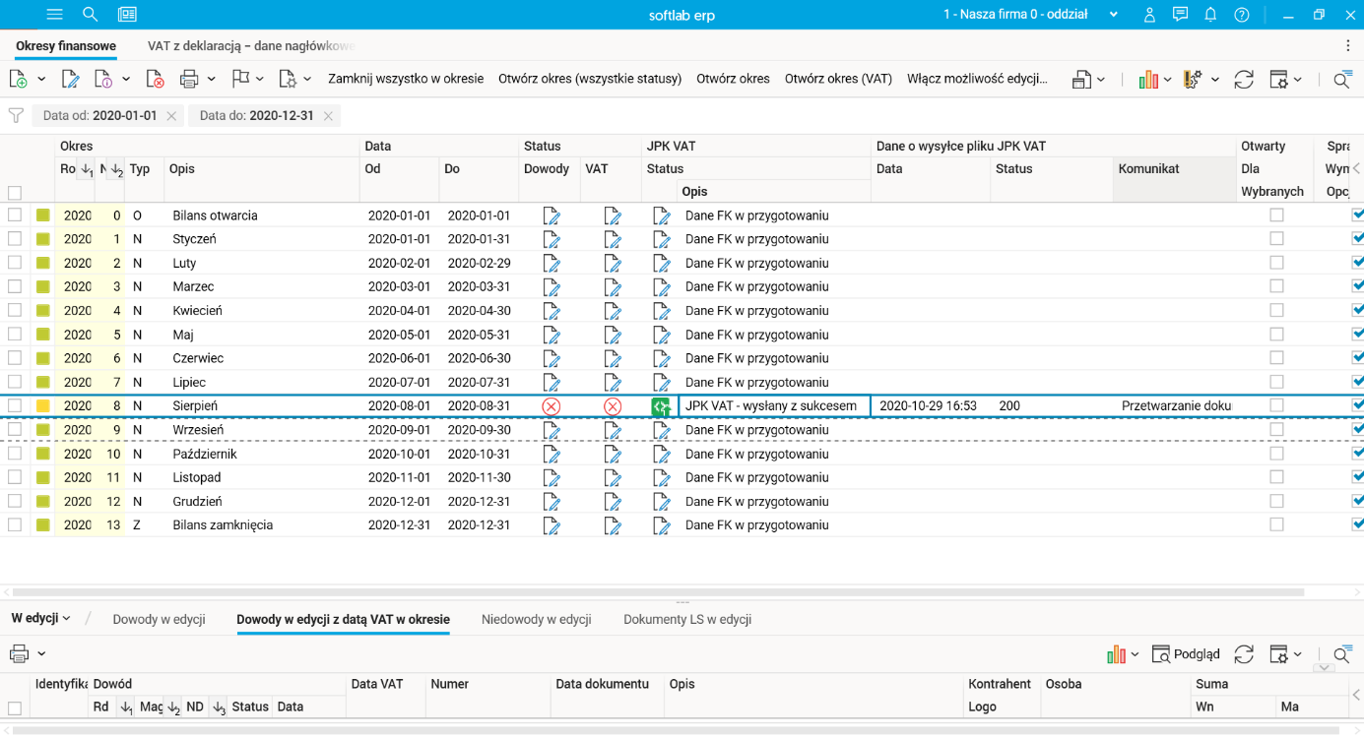This screenshot has width=1364, height=738.
Task: Expand the export spreadsheet dropdown arrow
Action: tap(1101, 79)
